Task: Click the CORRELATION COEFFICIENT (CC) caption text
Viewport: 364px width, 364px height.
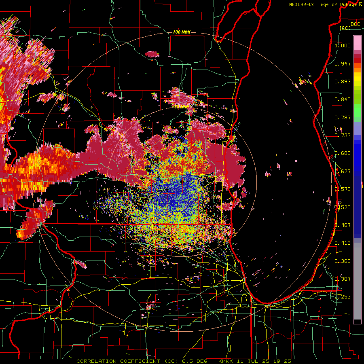Action: pos(127,361)
